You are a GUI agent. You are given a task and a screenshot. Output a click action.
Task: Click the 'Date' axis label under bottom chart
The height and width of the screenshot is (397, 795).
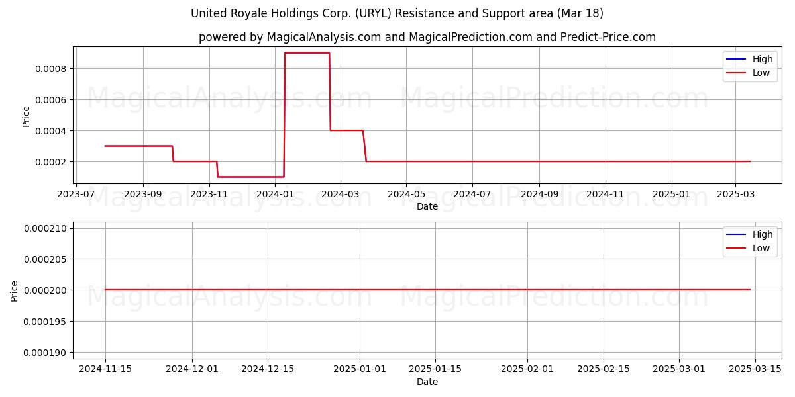(427, 382)
